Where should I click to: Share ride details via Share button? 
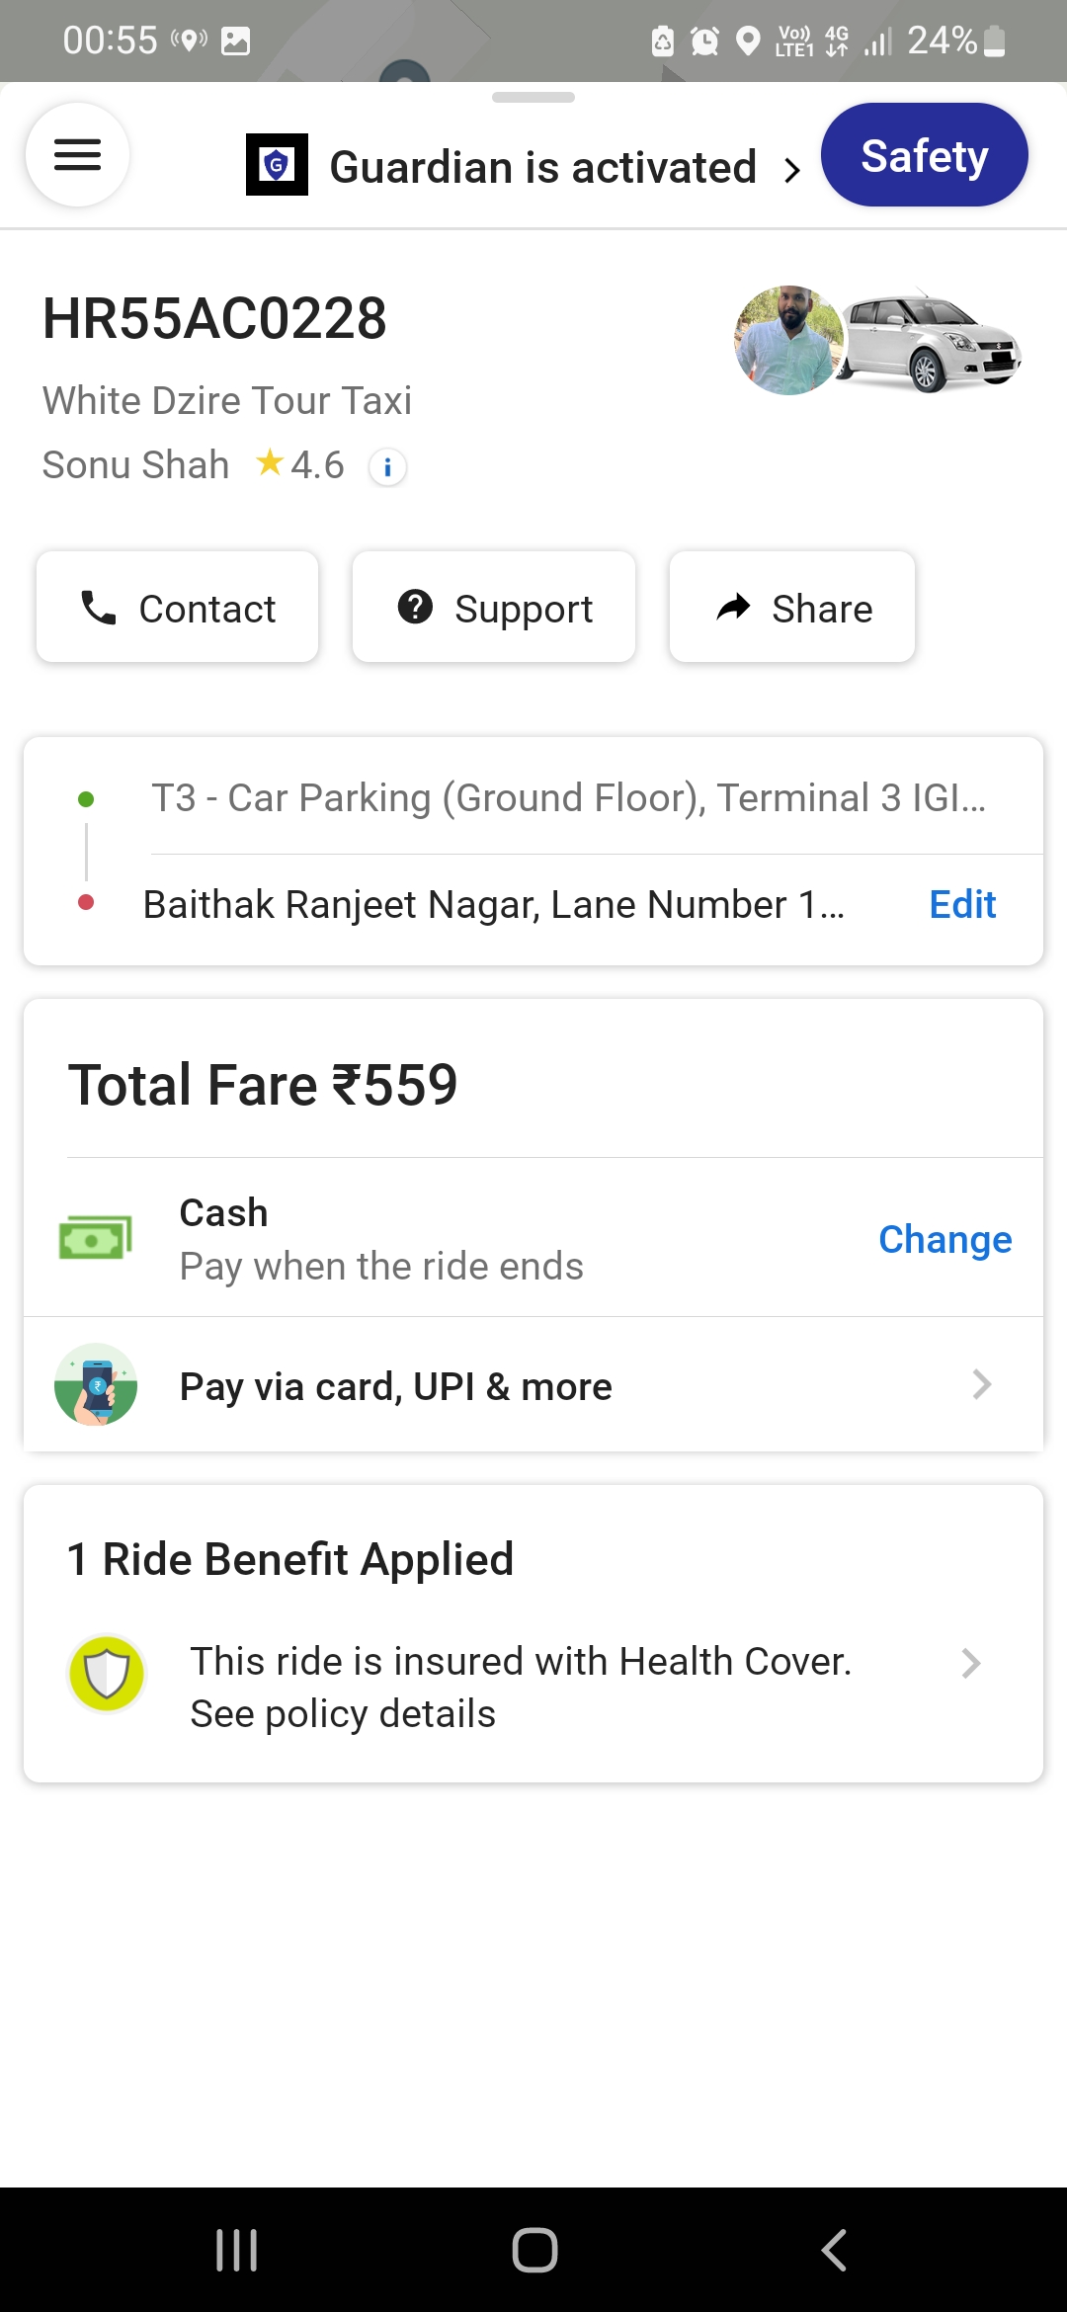(792, 608)
